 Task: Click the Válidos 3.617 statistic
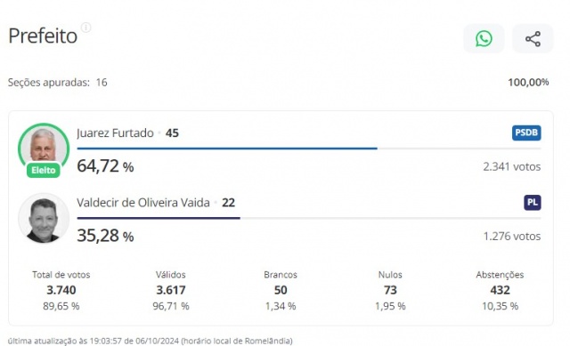pyautogui.click(x=171, y=291)
